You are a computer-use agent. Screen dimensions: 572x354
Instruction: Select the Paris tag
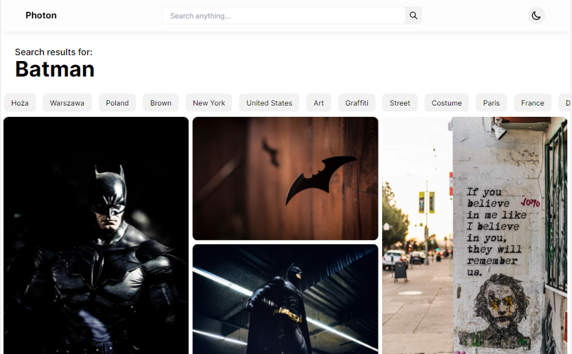[x=491, y=103]
